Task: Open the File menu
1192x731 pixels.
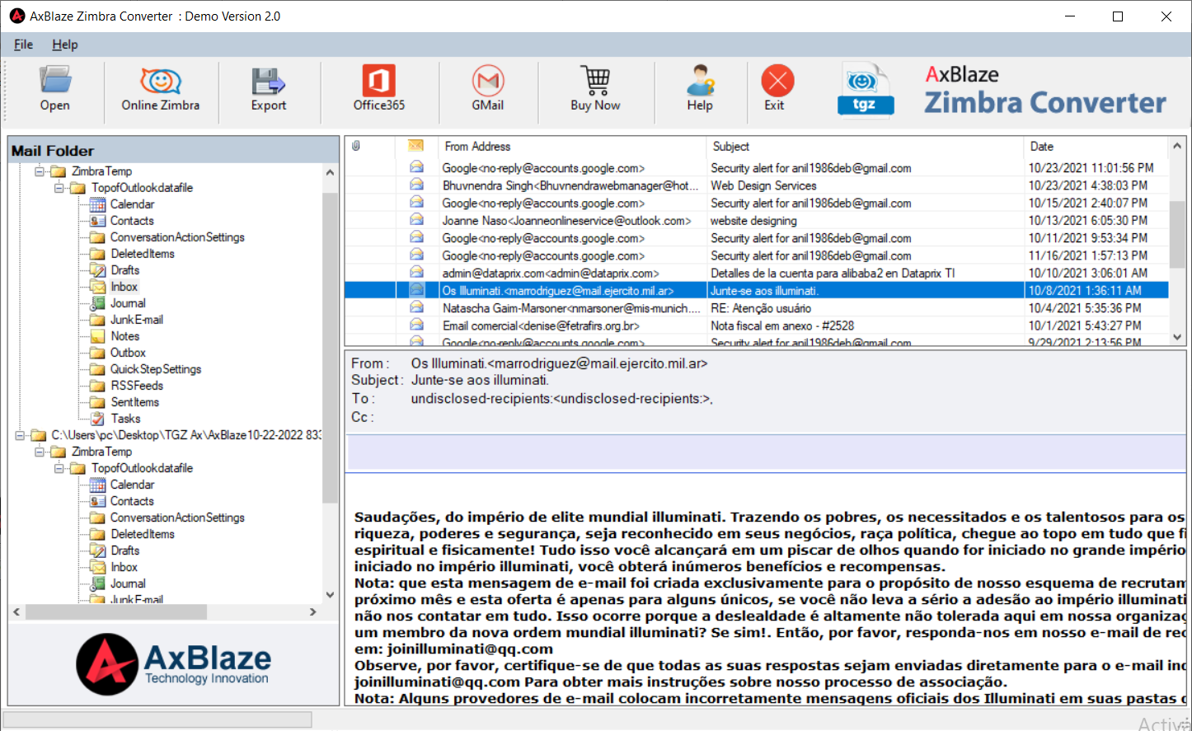Action: pyautogui.click(x=23, y=45)
